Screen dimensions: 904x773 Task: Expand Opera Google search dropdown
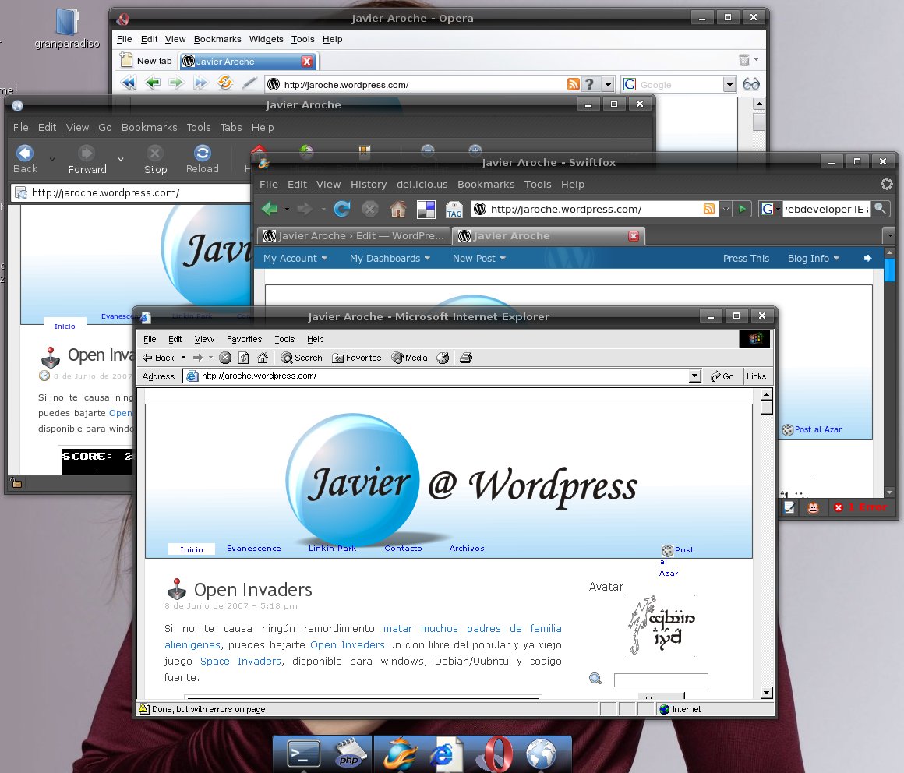tap(729, 85)
